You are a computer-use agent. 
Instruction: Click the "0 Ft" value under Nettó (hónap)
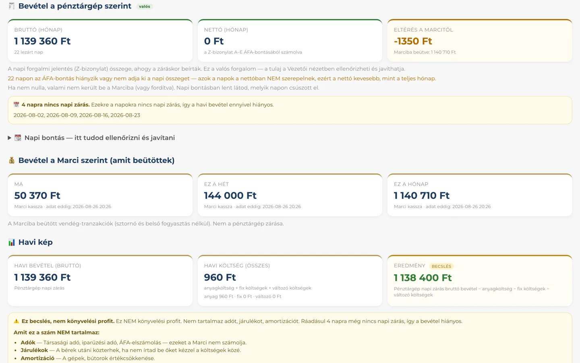click(214, 41)
